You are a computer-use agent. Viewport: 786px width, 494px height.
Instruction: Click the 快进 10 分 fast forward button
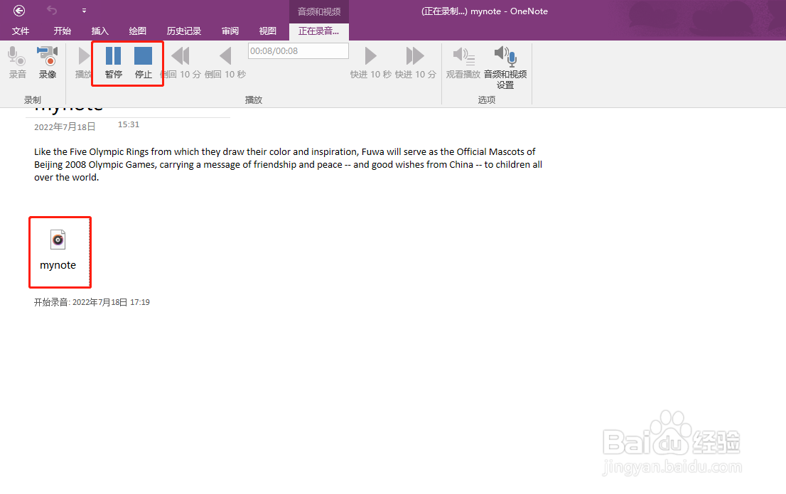[x=415, y=63]
